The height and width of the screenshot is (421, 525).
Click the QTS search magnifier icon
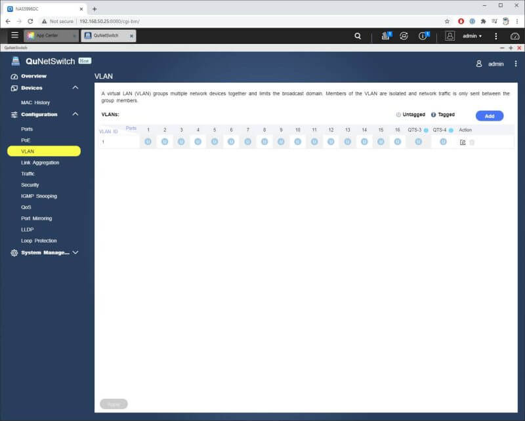(358, 36)
